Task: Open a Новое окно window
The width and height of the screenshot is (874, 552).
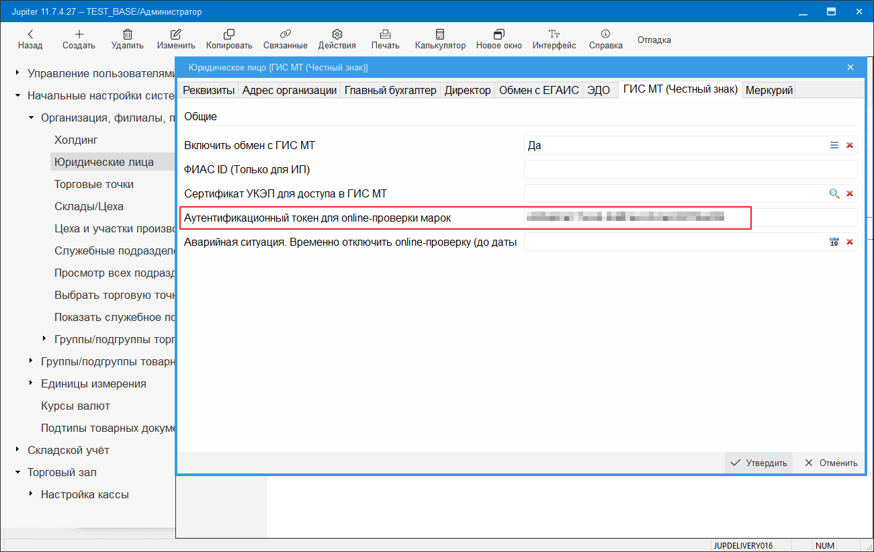Action: (499, 40)
